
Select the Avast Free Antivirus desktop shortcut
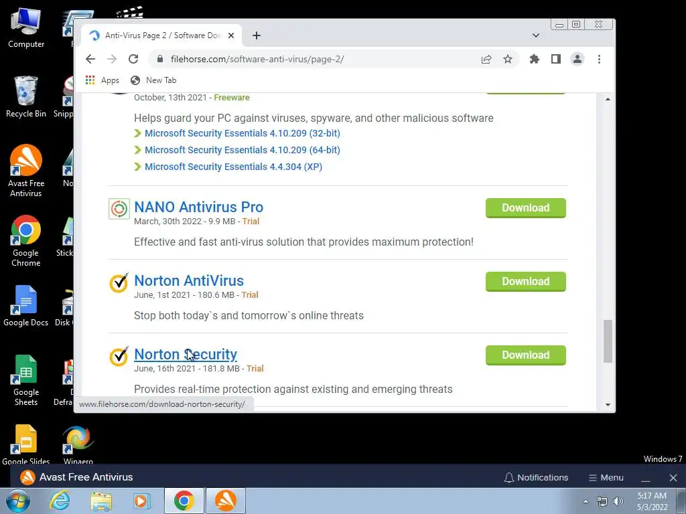click(x=26, y=171)
